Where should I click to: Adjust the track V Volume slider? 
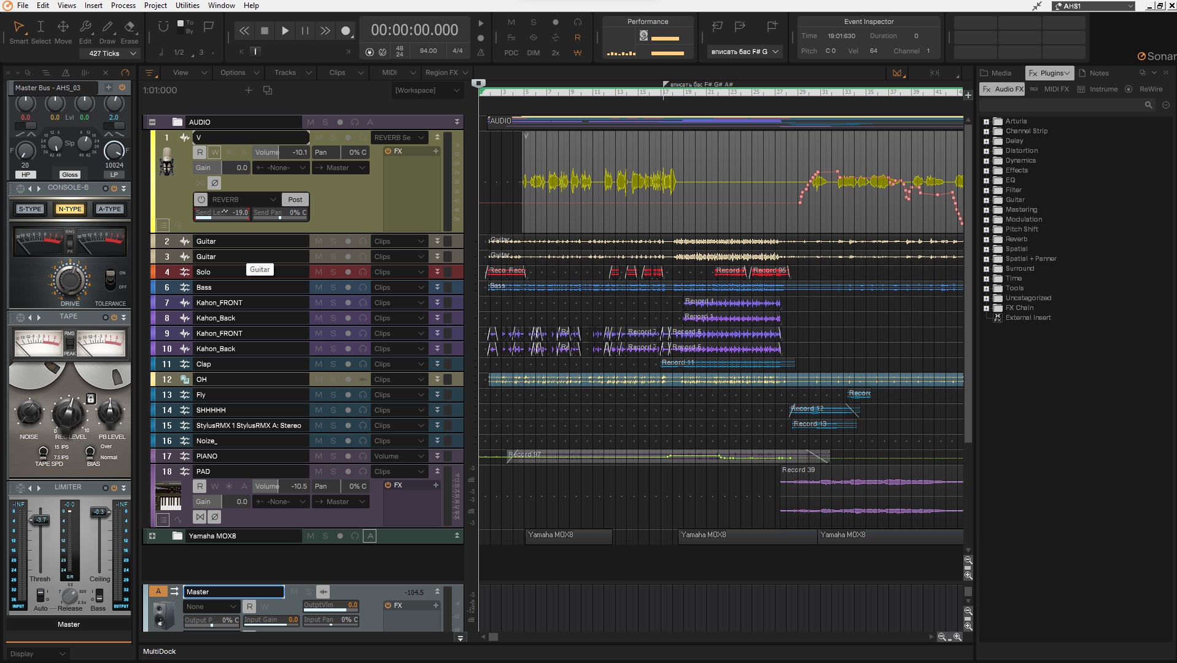pyautogui.click(x=281, y=152)
